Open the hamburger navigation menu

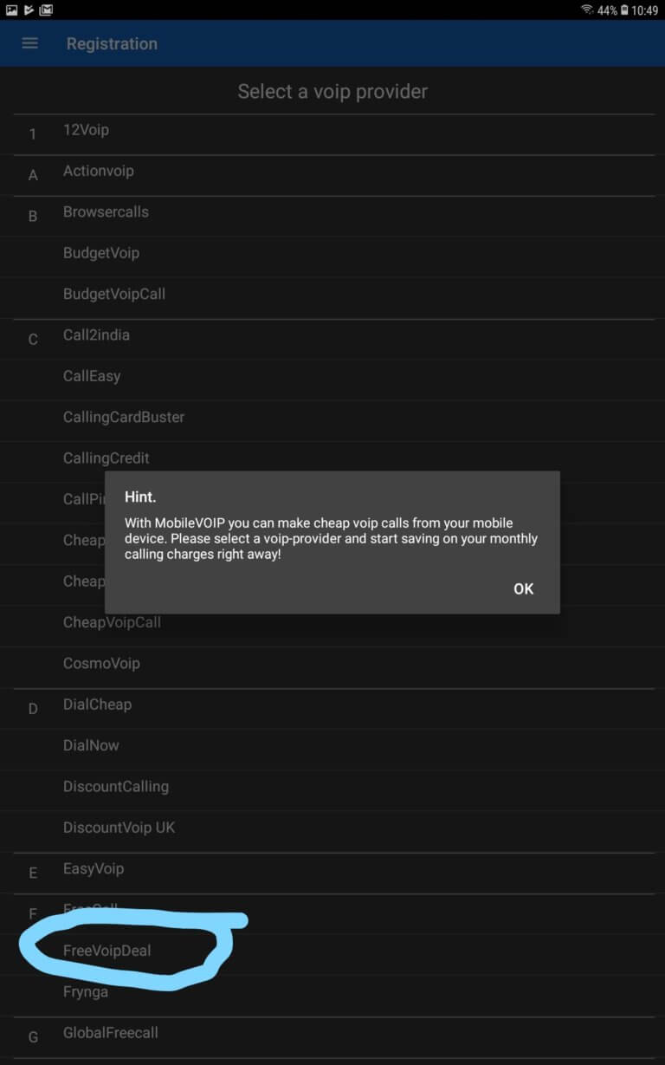(29, 43)
